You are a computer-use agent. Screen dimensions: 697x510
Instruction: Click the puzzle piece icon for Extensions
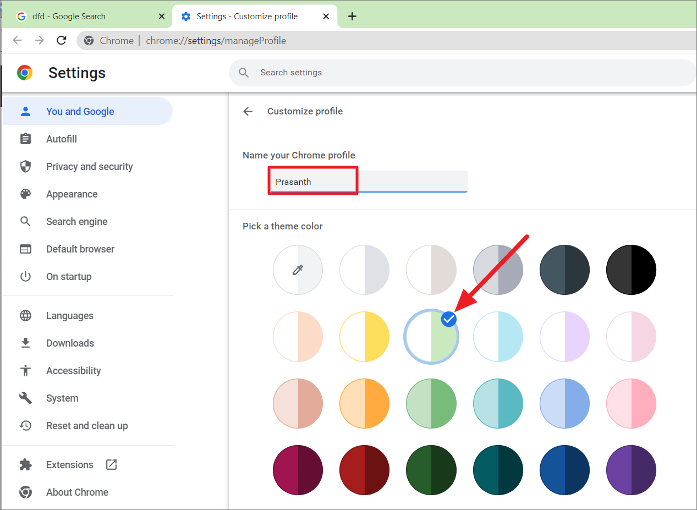(25, 464)
